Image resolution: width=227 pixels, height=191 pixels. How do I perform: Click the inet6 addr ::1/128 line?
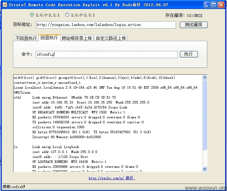point(60,157)
